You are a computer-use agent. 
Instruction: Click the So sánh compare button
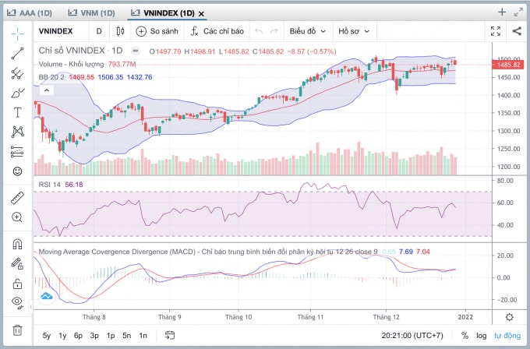(157, 31)
